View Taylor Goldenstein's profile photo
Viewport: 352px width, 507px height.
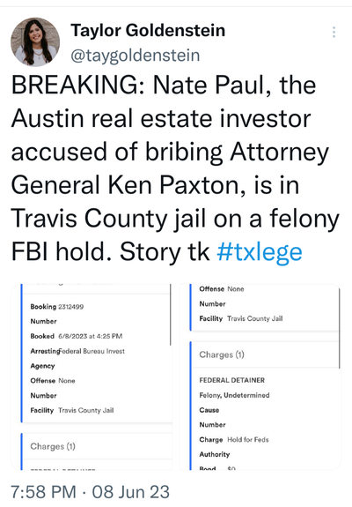[35, 42]
